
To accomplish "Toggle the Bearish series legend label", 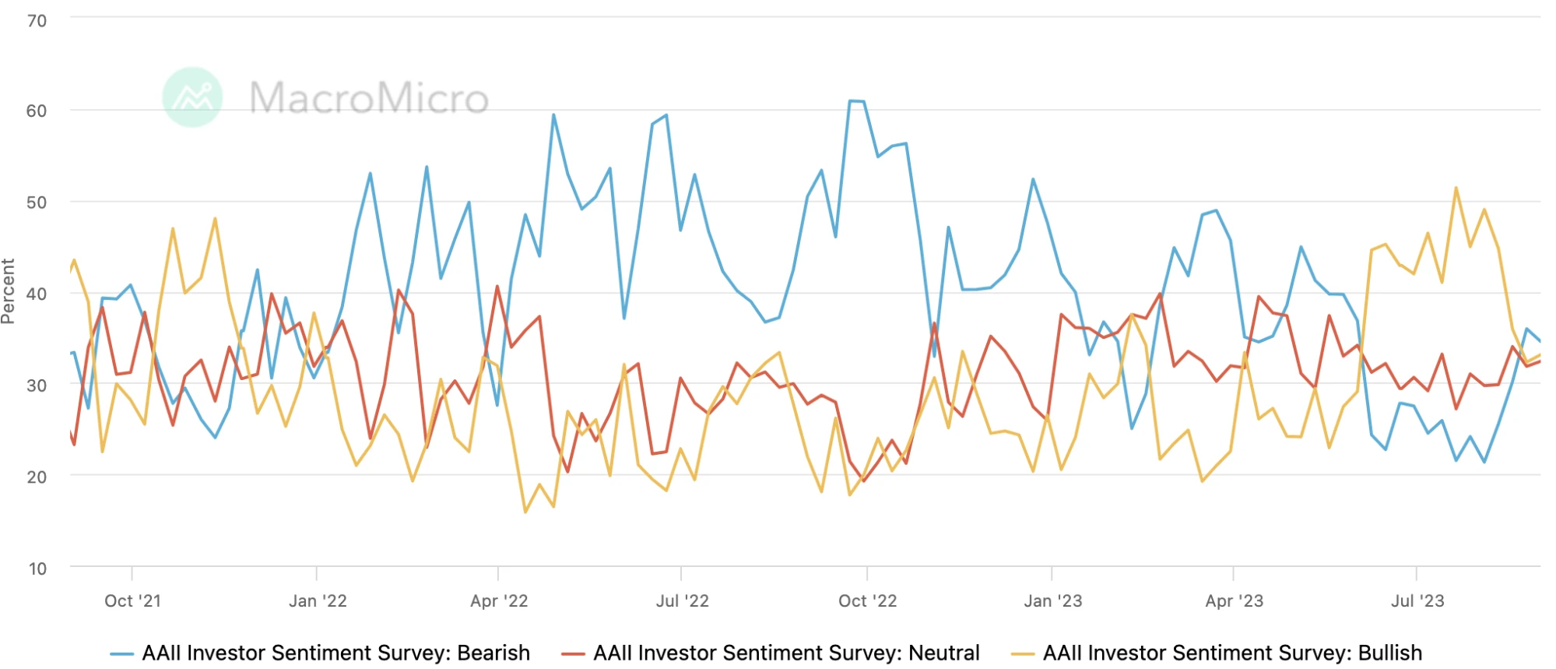I will 335,653.
